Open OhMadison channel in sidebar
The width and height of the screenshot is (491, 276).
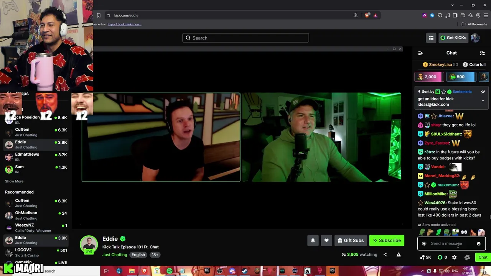point(36,215)
